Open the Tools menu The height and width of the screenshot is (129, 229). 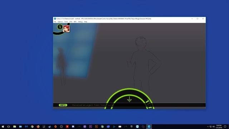click(66, 21)
